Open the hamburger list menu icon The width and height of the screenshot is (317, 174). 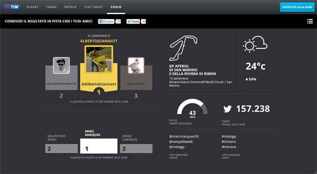coord(310,21)
